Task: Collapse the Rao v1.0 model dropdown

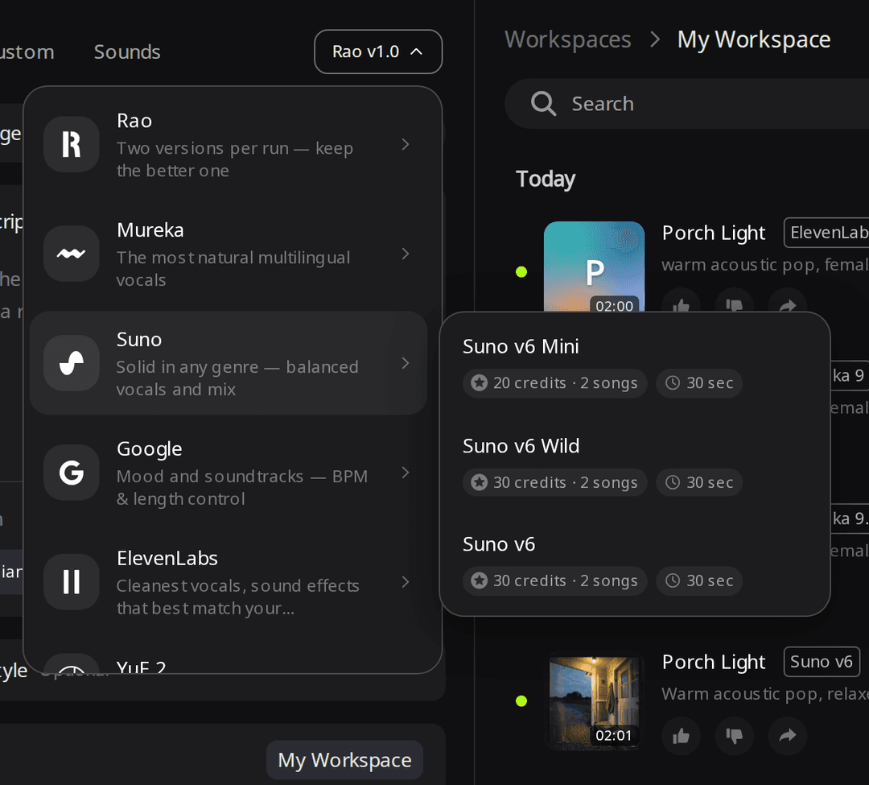Action: (x=378, y=52)
